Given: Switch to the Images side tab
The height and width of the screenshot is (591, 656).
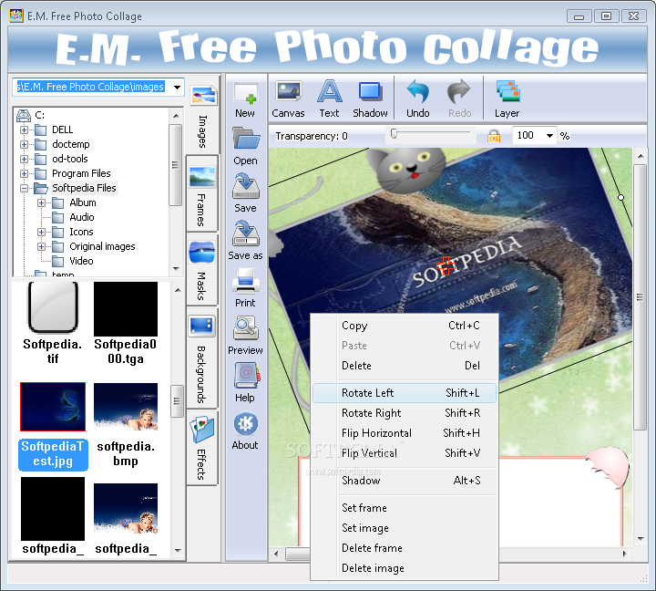Looking at the screenshot, I should tap(202, 114).
